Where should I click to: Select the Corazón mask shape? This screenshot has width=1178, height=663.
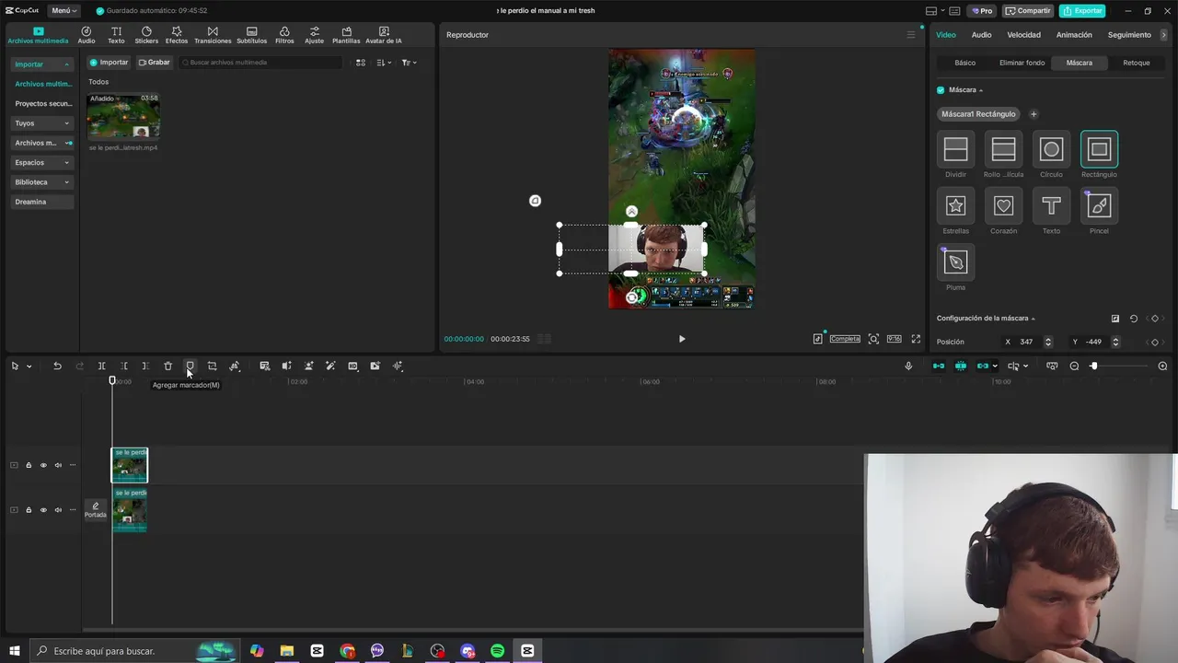click(1003, 206)
